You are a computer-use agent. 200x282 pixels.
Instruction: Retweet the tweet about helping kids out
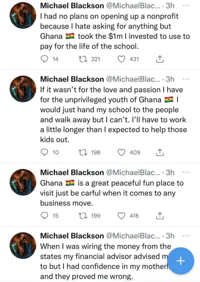pyautogui.click(x=82, y=152)
